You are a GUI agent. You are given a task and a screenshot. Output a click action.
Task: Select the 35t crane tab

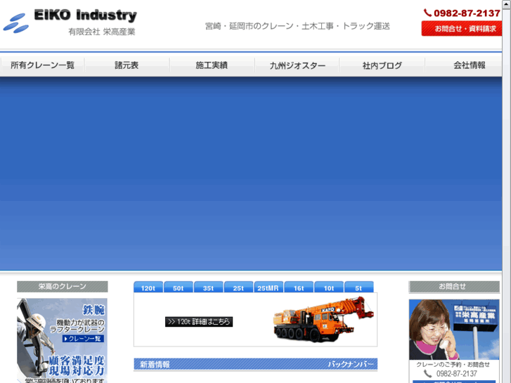pyautogui.click(x=208, y=287)
